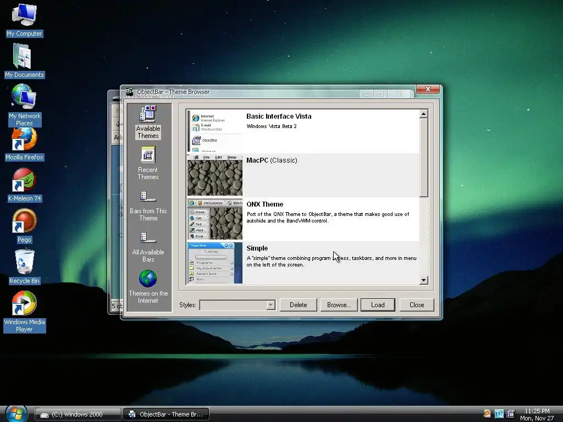Click the Close button in Theme Browser
The width and height of the screenshot is (563, 422).
click(x=417, y=304)
